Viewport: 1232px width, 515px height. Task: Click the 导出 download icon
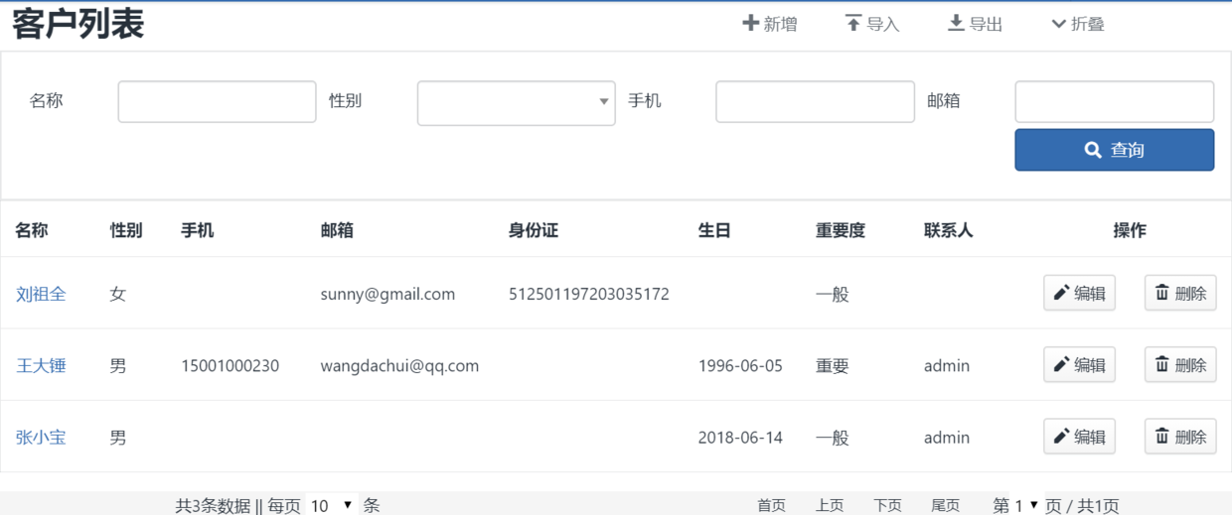tap(956, 23)
